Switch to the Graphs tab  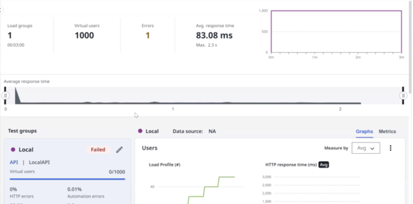(x=364, y=131)
